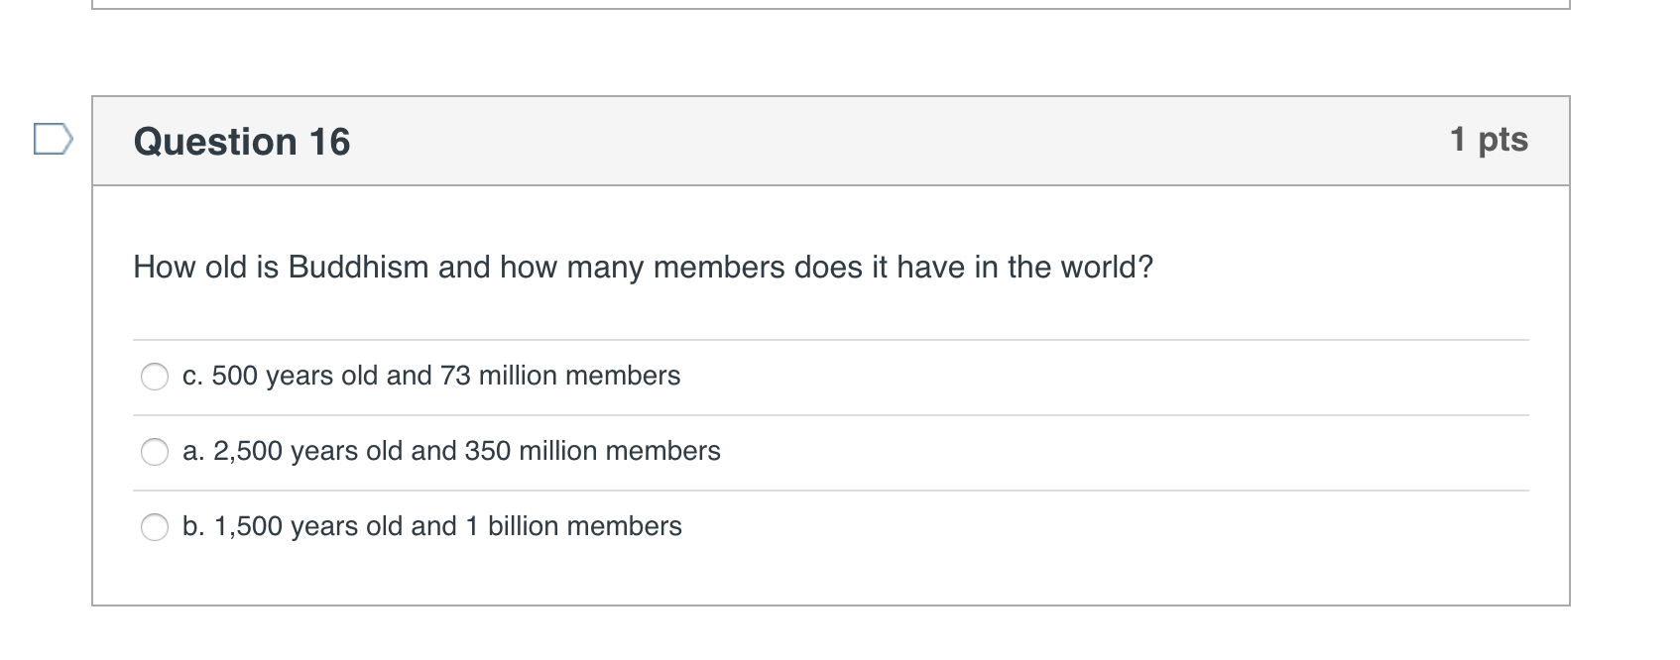Click answer label starting with "a. 2,500 years"
Screen dimensions: 1680x660
(451, 451)
